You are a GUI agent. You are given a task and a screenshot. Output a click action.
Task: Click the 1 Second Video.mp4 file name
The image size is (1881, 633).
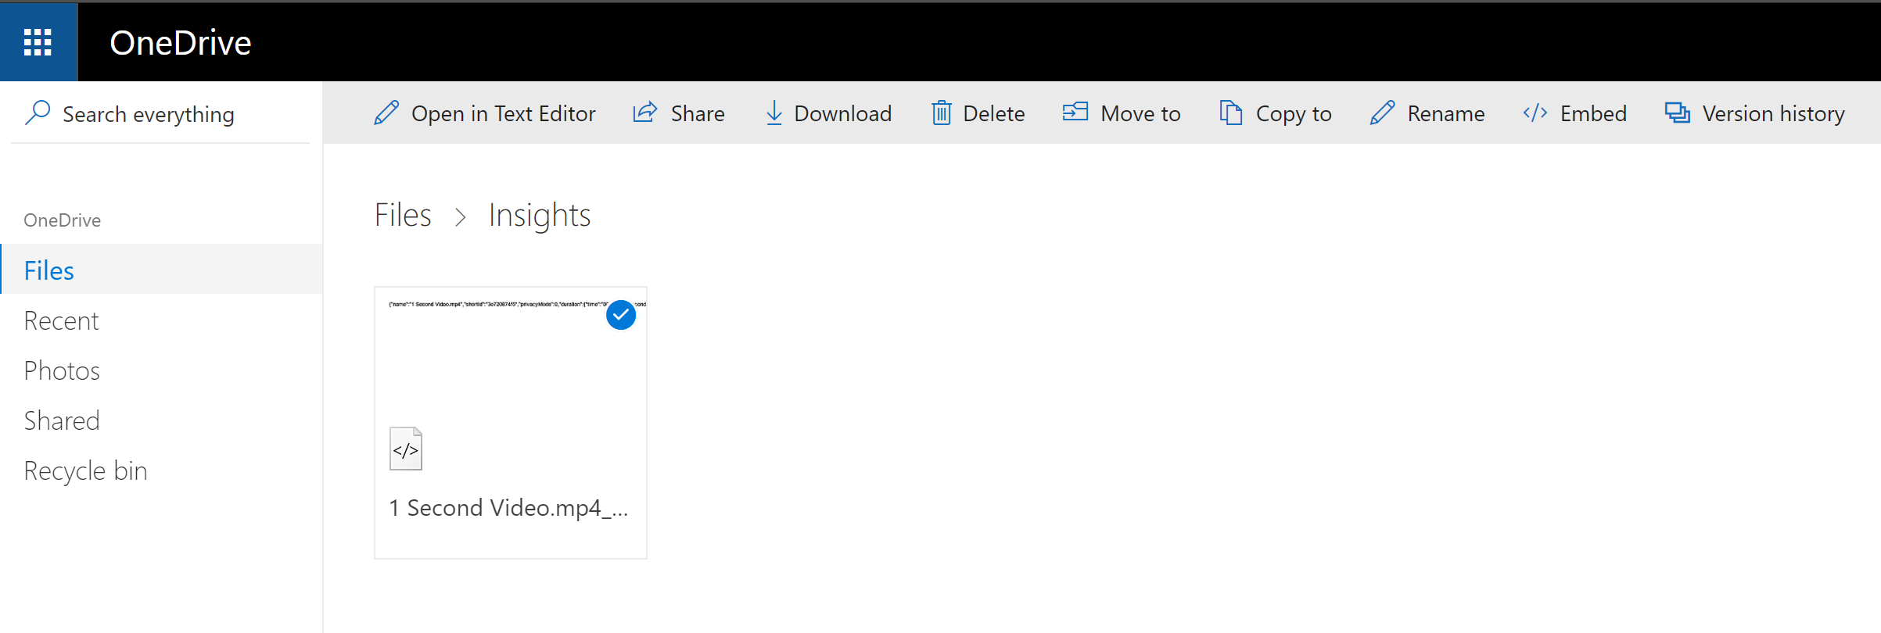click(x=508, y=508)
